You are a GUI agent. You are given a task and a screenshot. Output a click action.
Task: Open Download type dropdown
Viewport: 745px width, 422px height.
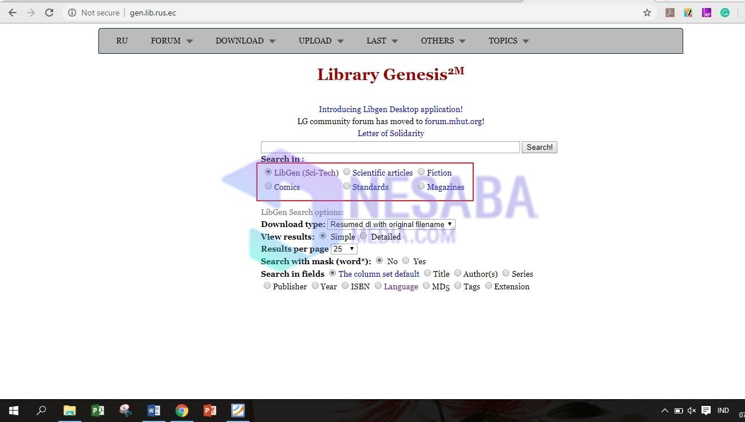[391, 225]
